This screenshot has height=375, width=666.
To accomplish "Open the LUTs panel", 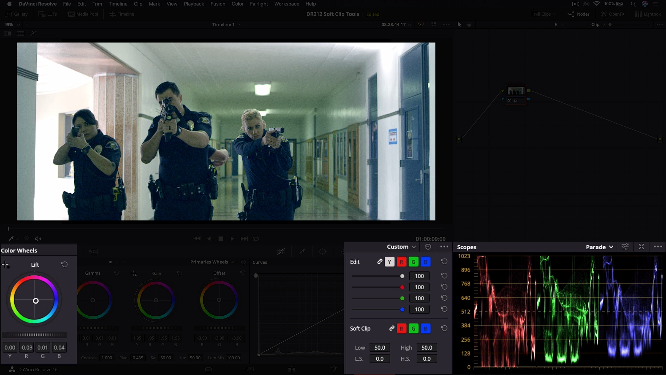I will [x=48, y=14].
